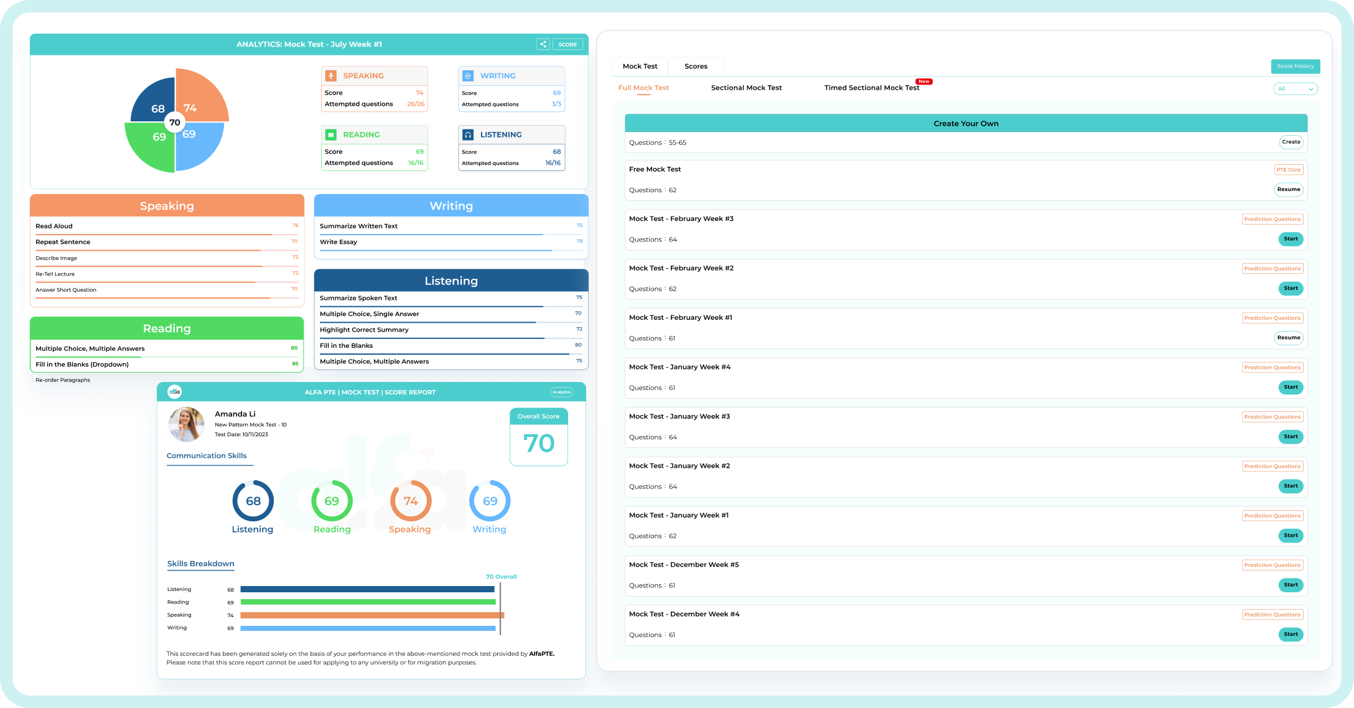Click the Analytics pill in score report
The width and height of the screenshot is (1354, 708).
[561, 392]
